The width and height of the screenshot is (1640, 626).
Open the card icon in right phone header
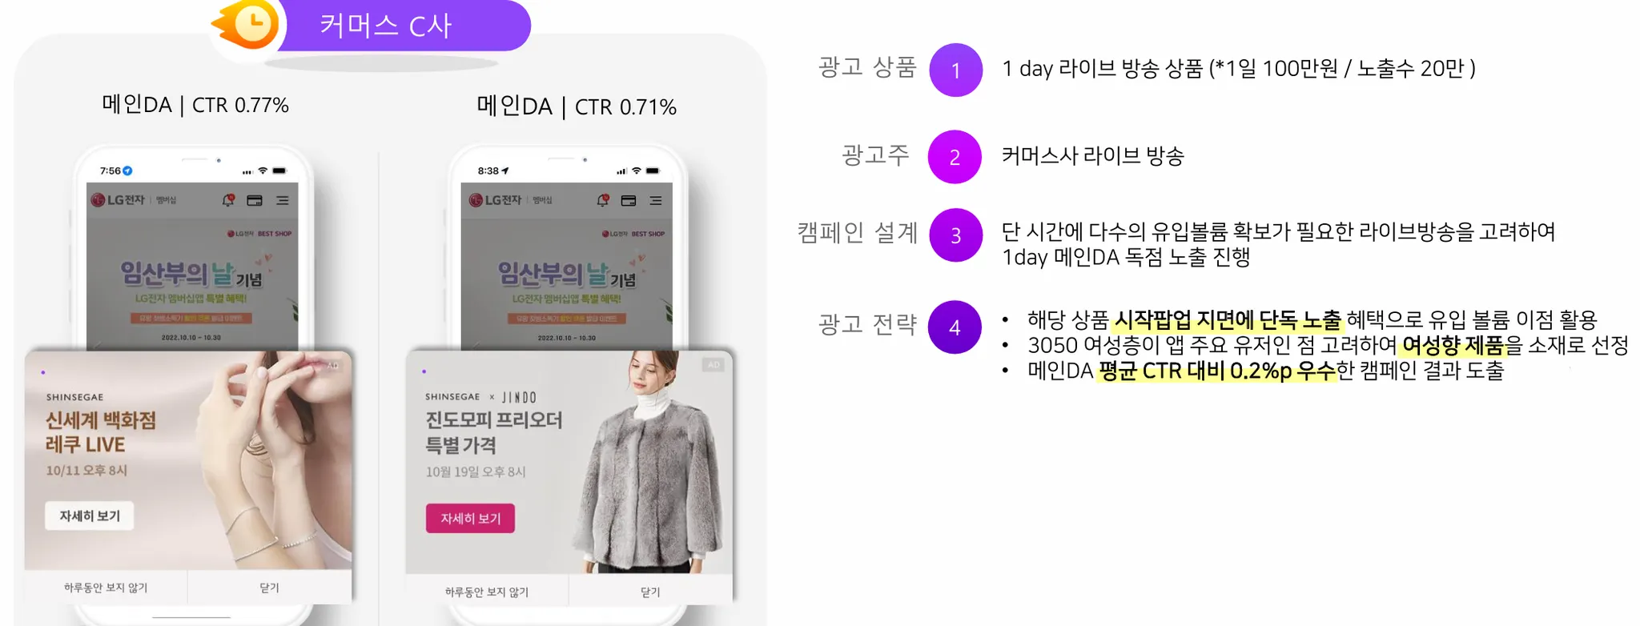tap(629, 201)
